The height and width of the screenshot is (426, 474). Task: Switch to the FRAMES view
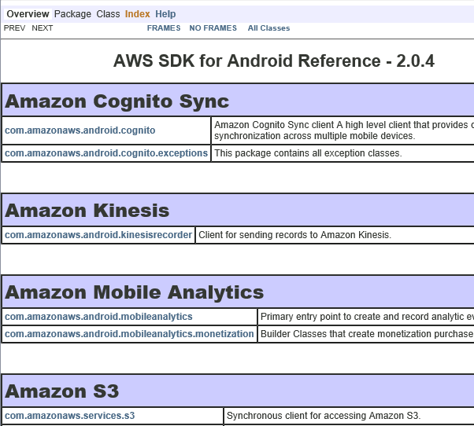164,28
